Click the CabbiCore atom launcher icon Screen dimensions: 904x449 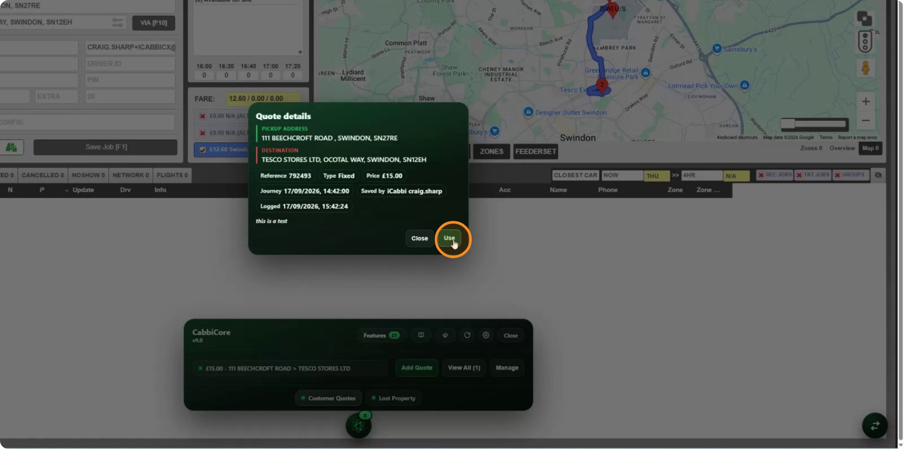point(359,426)
